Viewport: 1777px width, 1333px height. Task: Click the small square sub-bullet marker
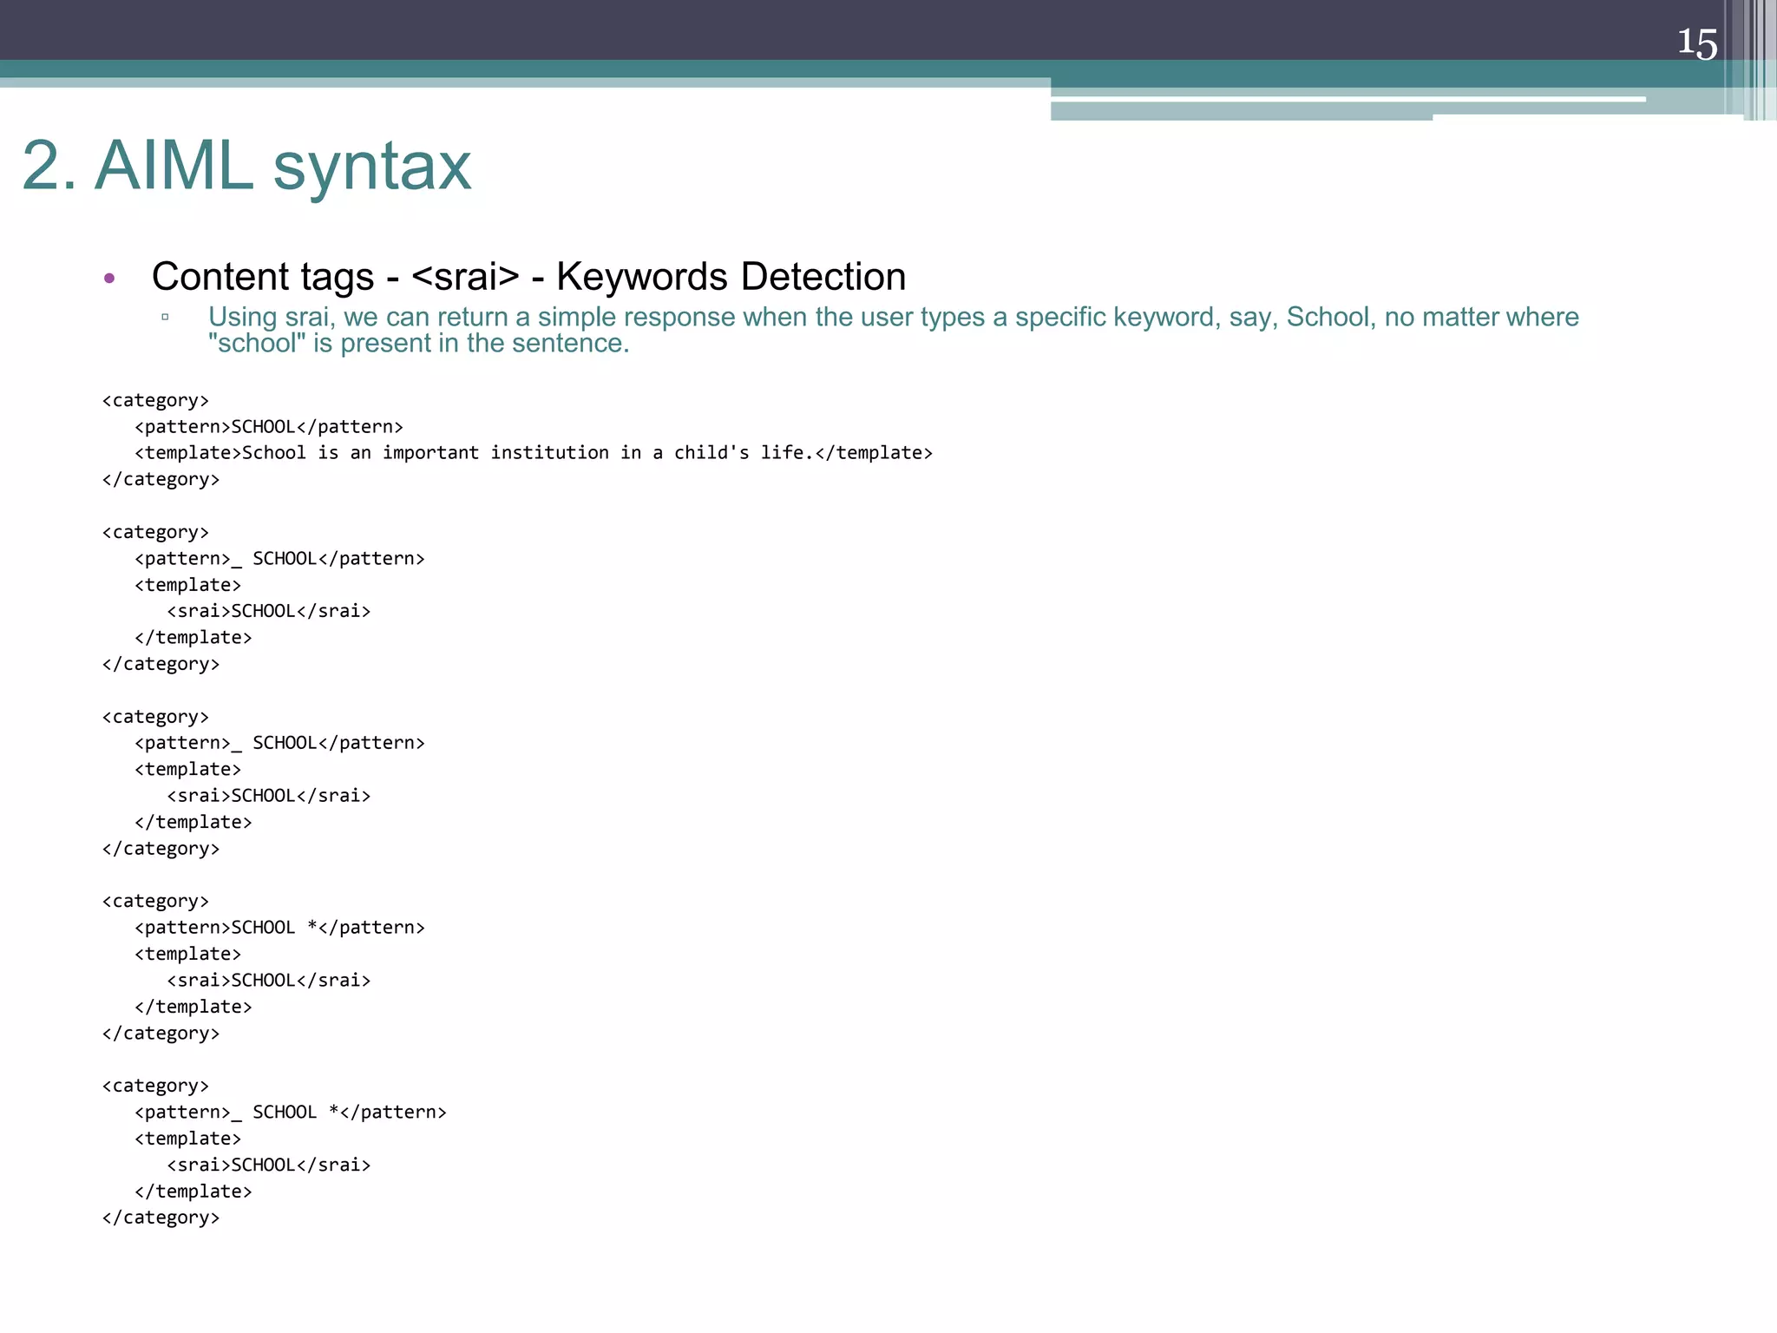[x=165, y=318]
